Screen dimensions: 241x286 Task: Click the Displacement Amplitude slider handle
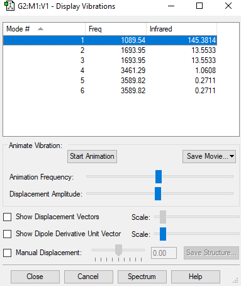158,193
